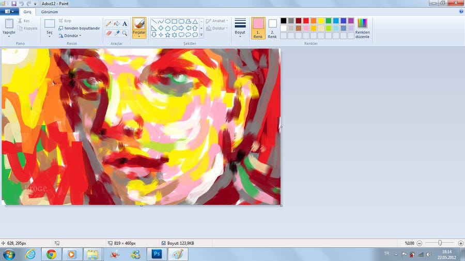Undo the last brush stroke
The width and height of the screenshot is (465, 261).
click(x=21, y=4)
